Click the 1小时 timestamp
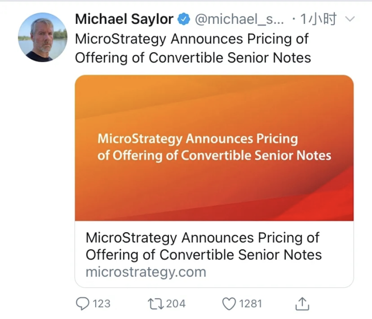372x319 pixels. pyautogui.click(x=319, y=20)
